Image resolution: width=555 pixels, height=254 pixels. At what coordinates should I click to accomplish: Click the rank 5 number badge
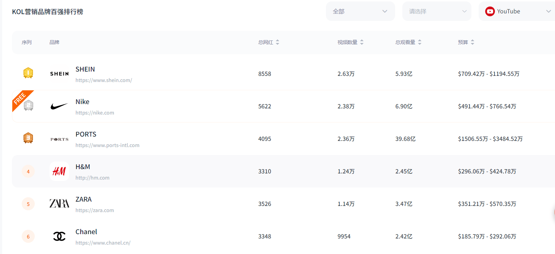28,204
